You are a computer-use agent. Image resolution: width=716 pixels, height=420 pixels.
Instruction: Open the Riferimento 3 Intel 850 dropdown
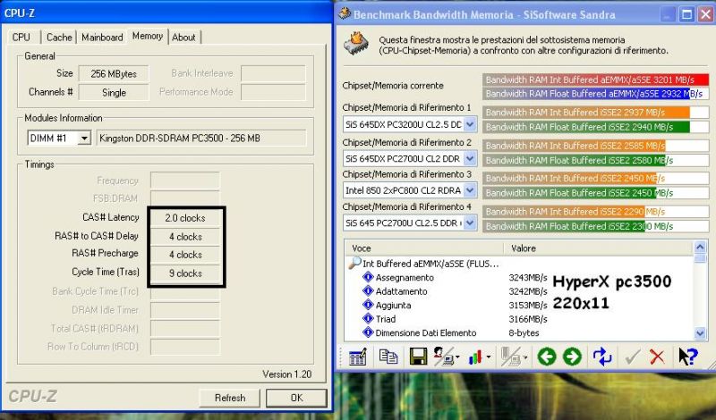[470, 190]
